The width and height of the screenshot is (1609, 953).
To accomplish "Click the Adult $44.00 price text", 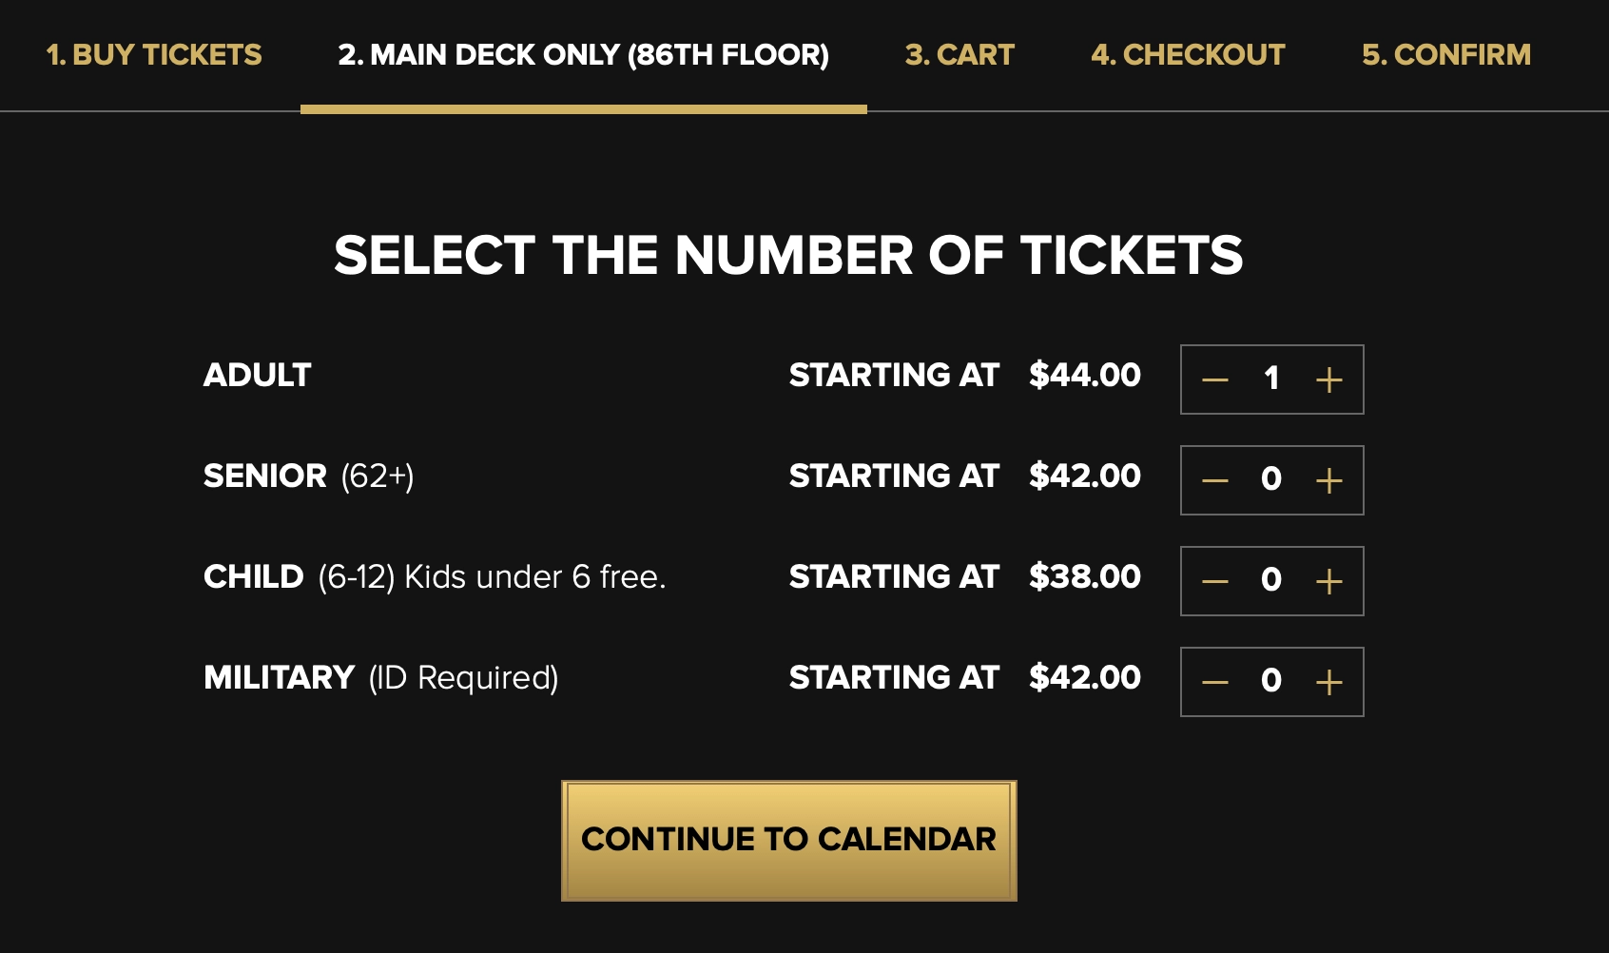I will [1085, 376].
